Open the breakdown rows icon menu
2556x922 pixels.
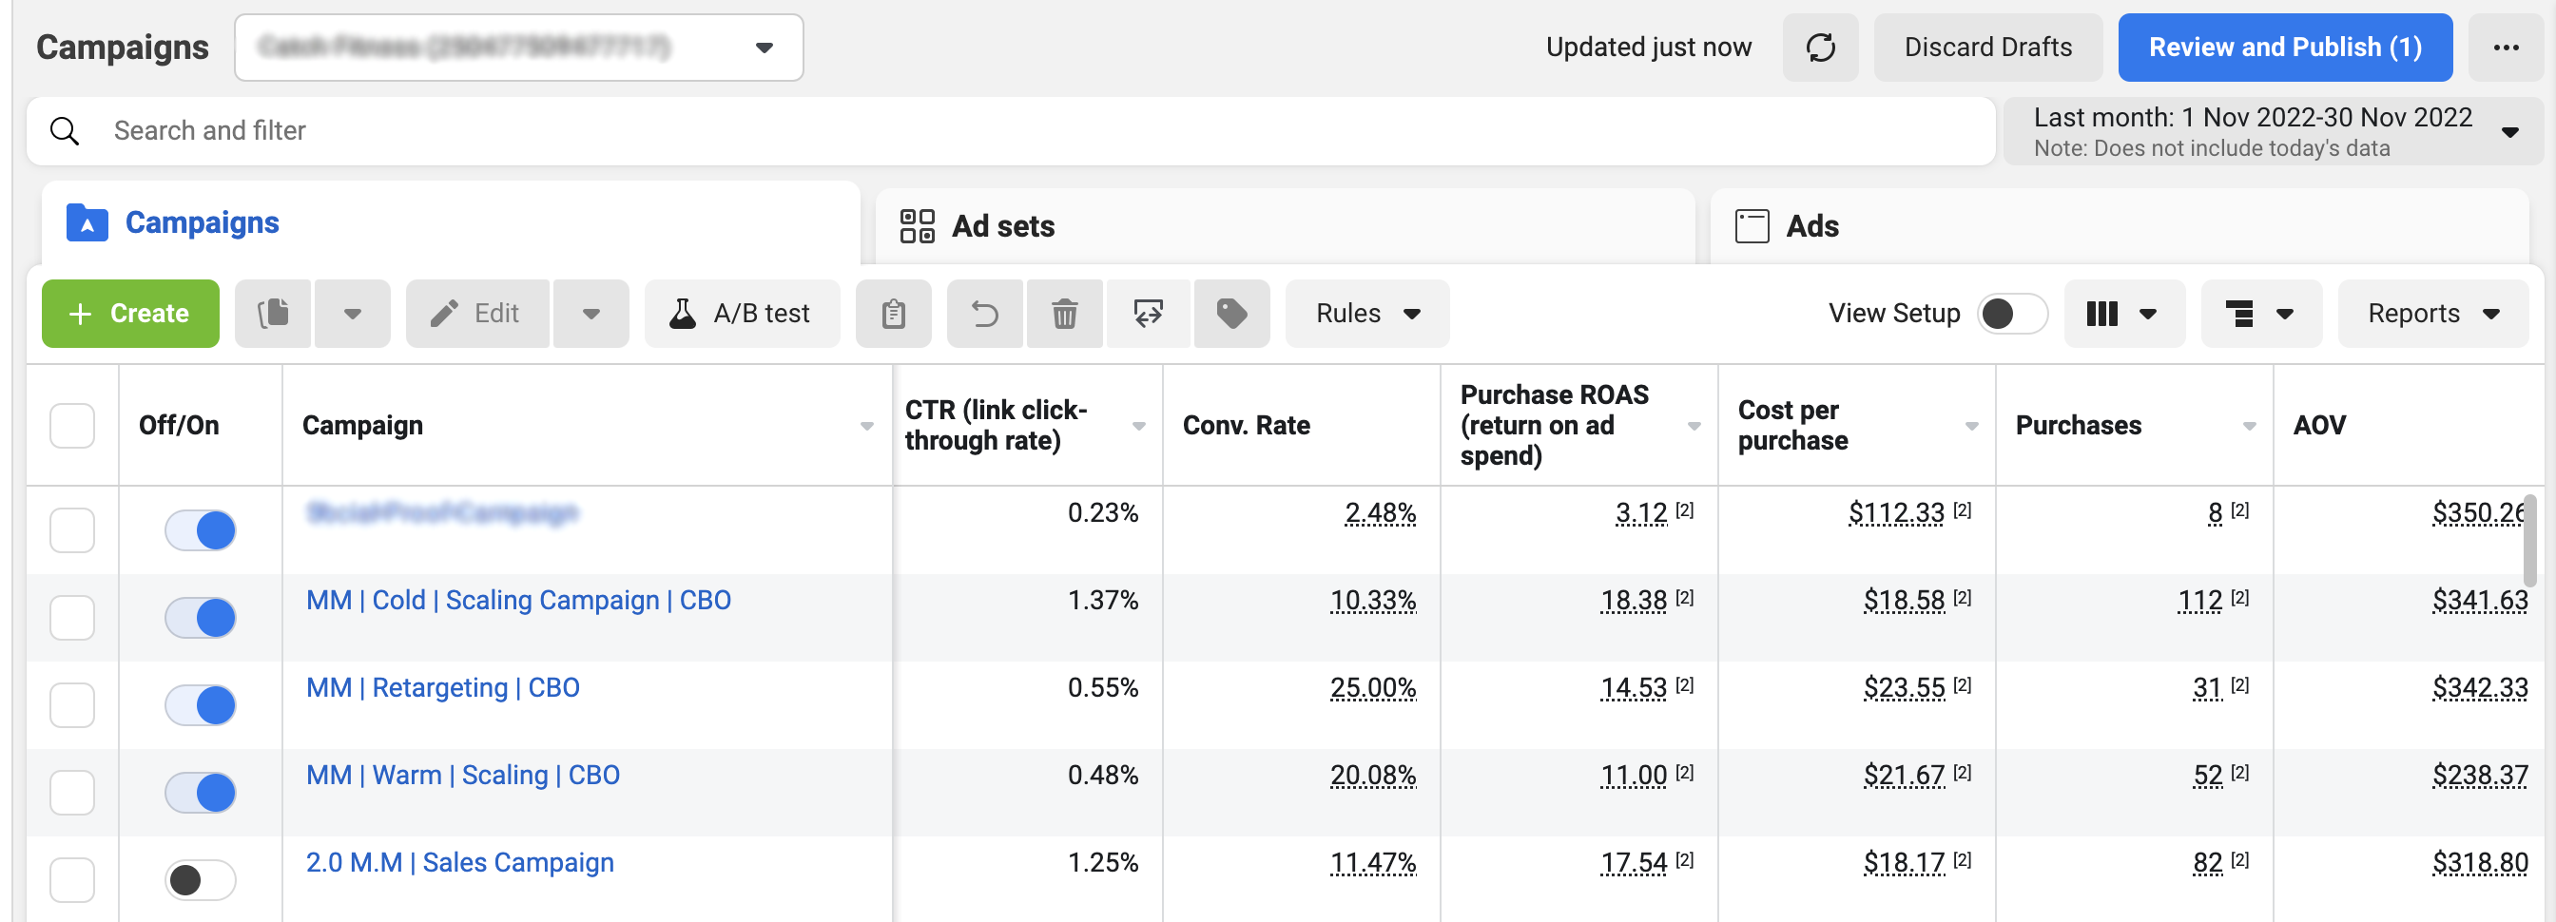click(2260, 314)
